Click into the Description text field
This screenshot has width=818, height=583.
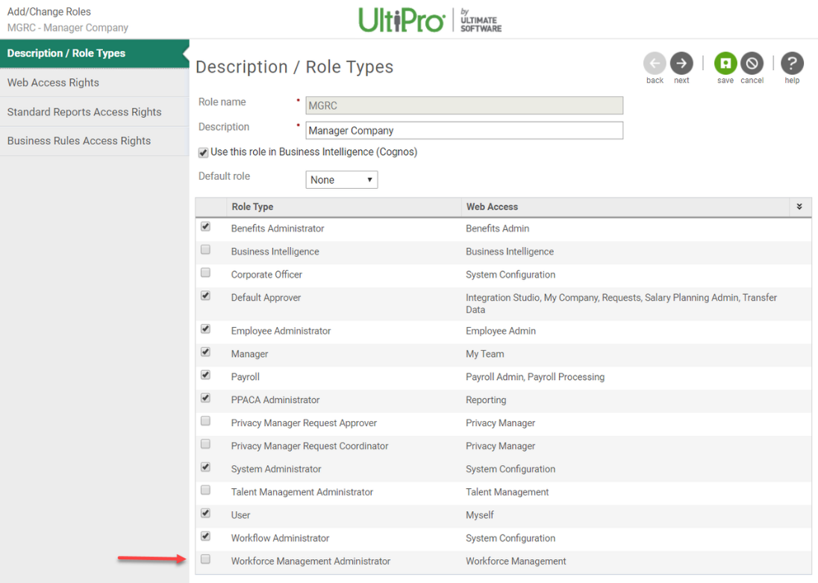pos(463,131)
